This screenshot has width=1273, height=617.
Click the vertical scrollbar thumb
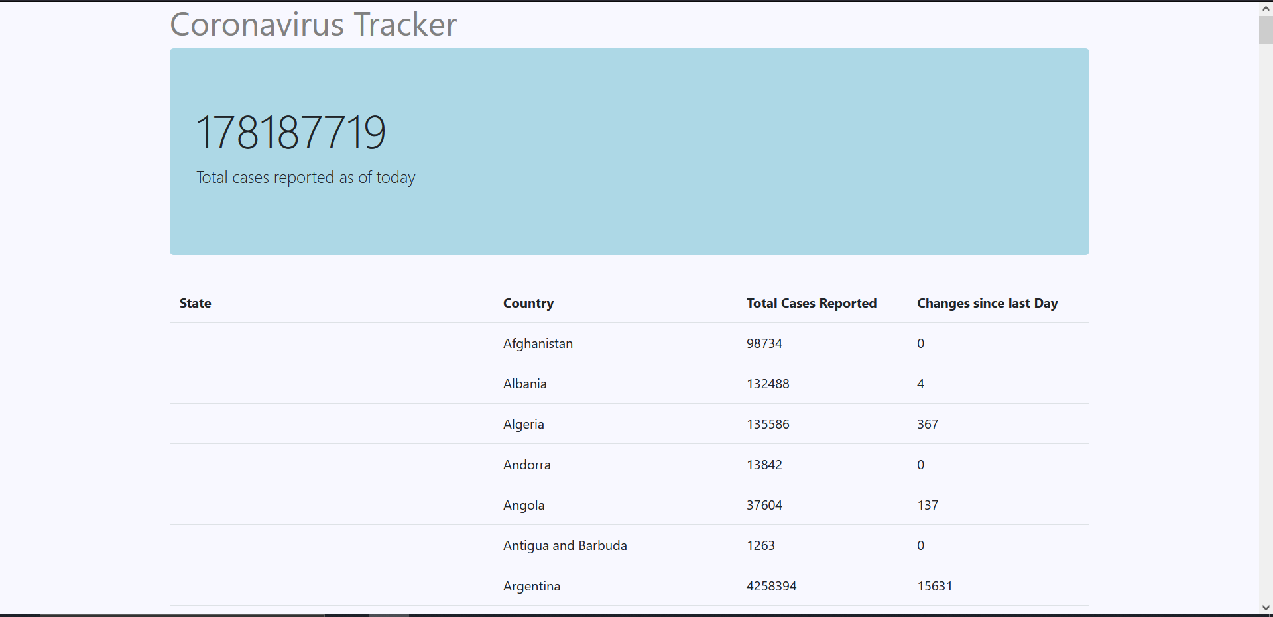1266,30
